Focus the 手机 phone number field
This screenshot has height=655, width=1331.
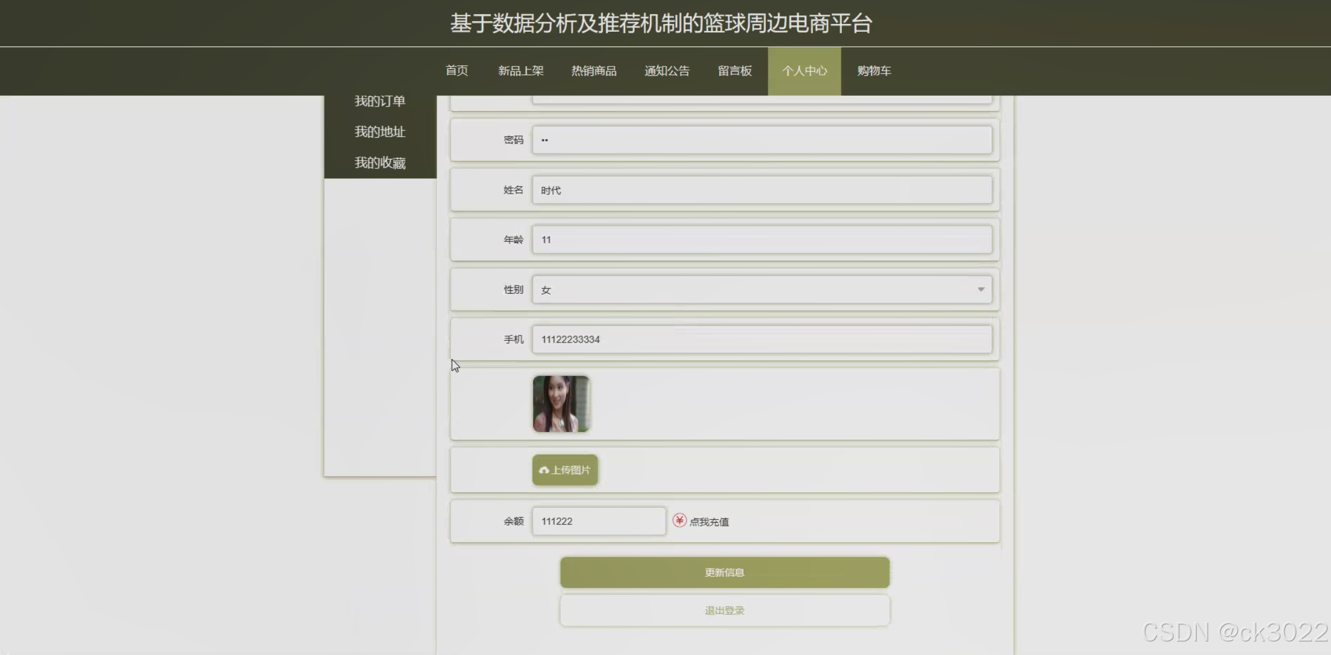coord(762,340)
